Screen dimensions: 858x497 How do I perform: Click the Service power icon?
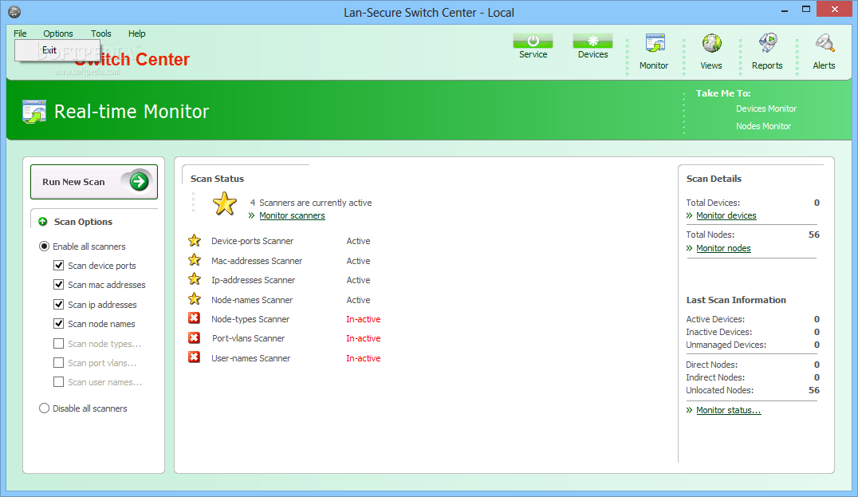click(x=533, y=41)
